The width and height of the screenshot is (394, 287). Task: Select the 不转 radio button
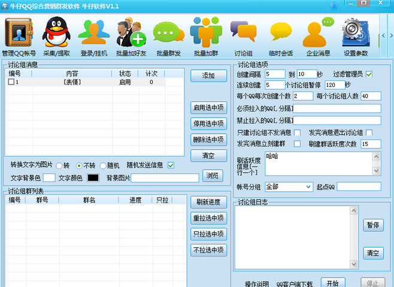79,165
